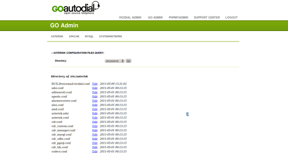Open the SUPPORT CENTER link

tap(207, 18)
